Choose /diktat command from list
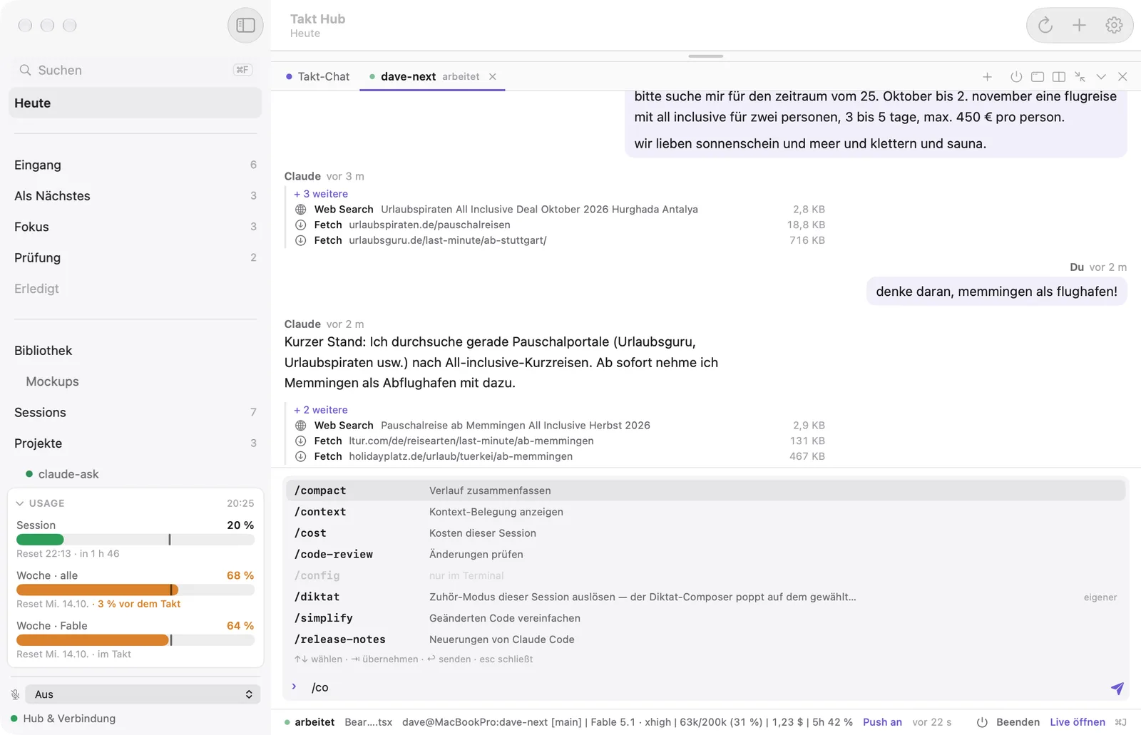 (x=705, y=597)
